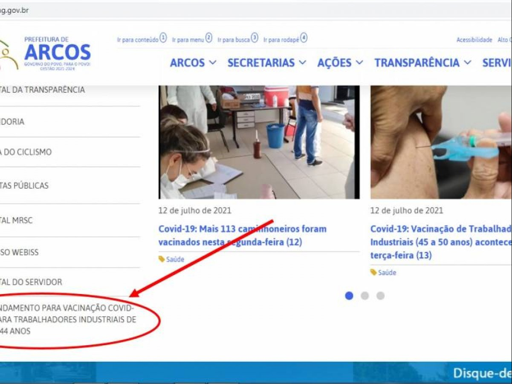This screenshot has height=384, width=512.
Task: Select the second carousel dot
Action: [364, 296]
